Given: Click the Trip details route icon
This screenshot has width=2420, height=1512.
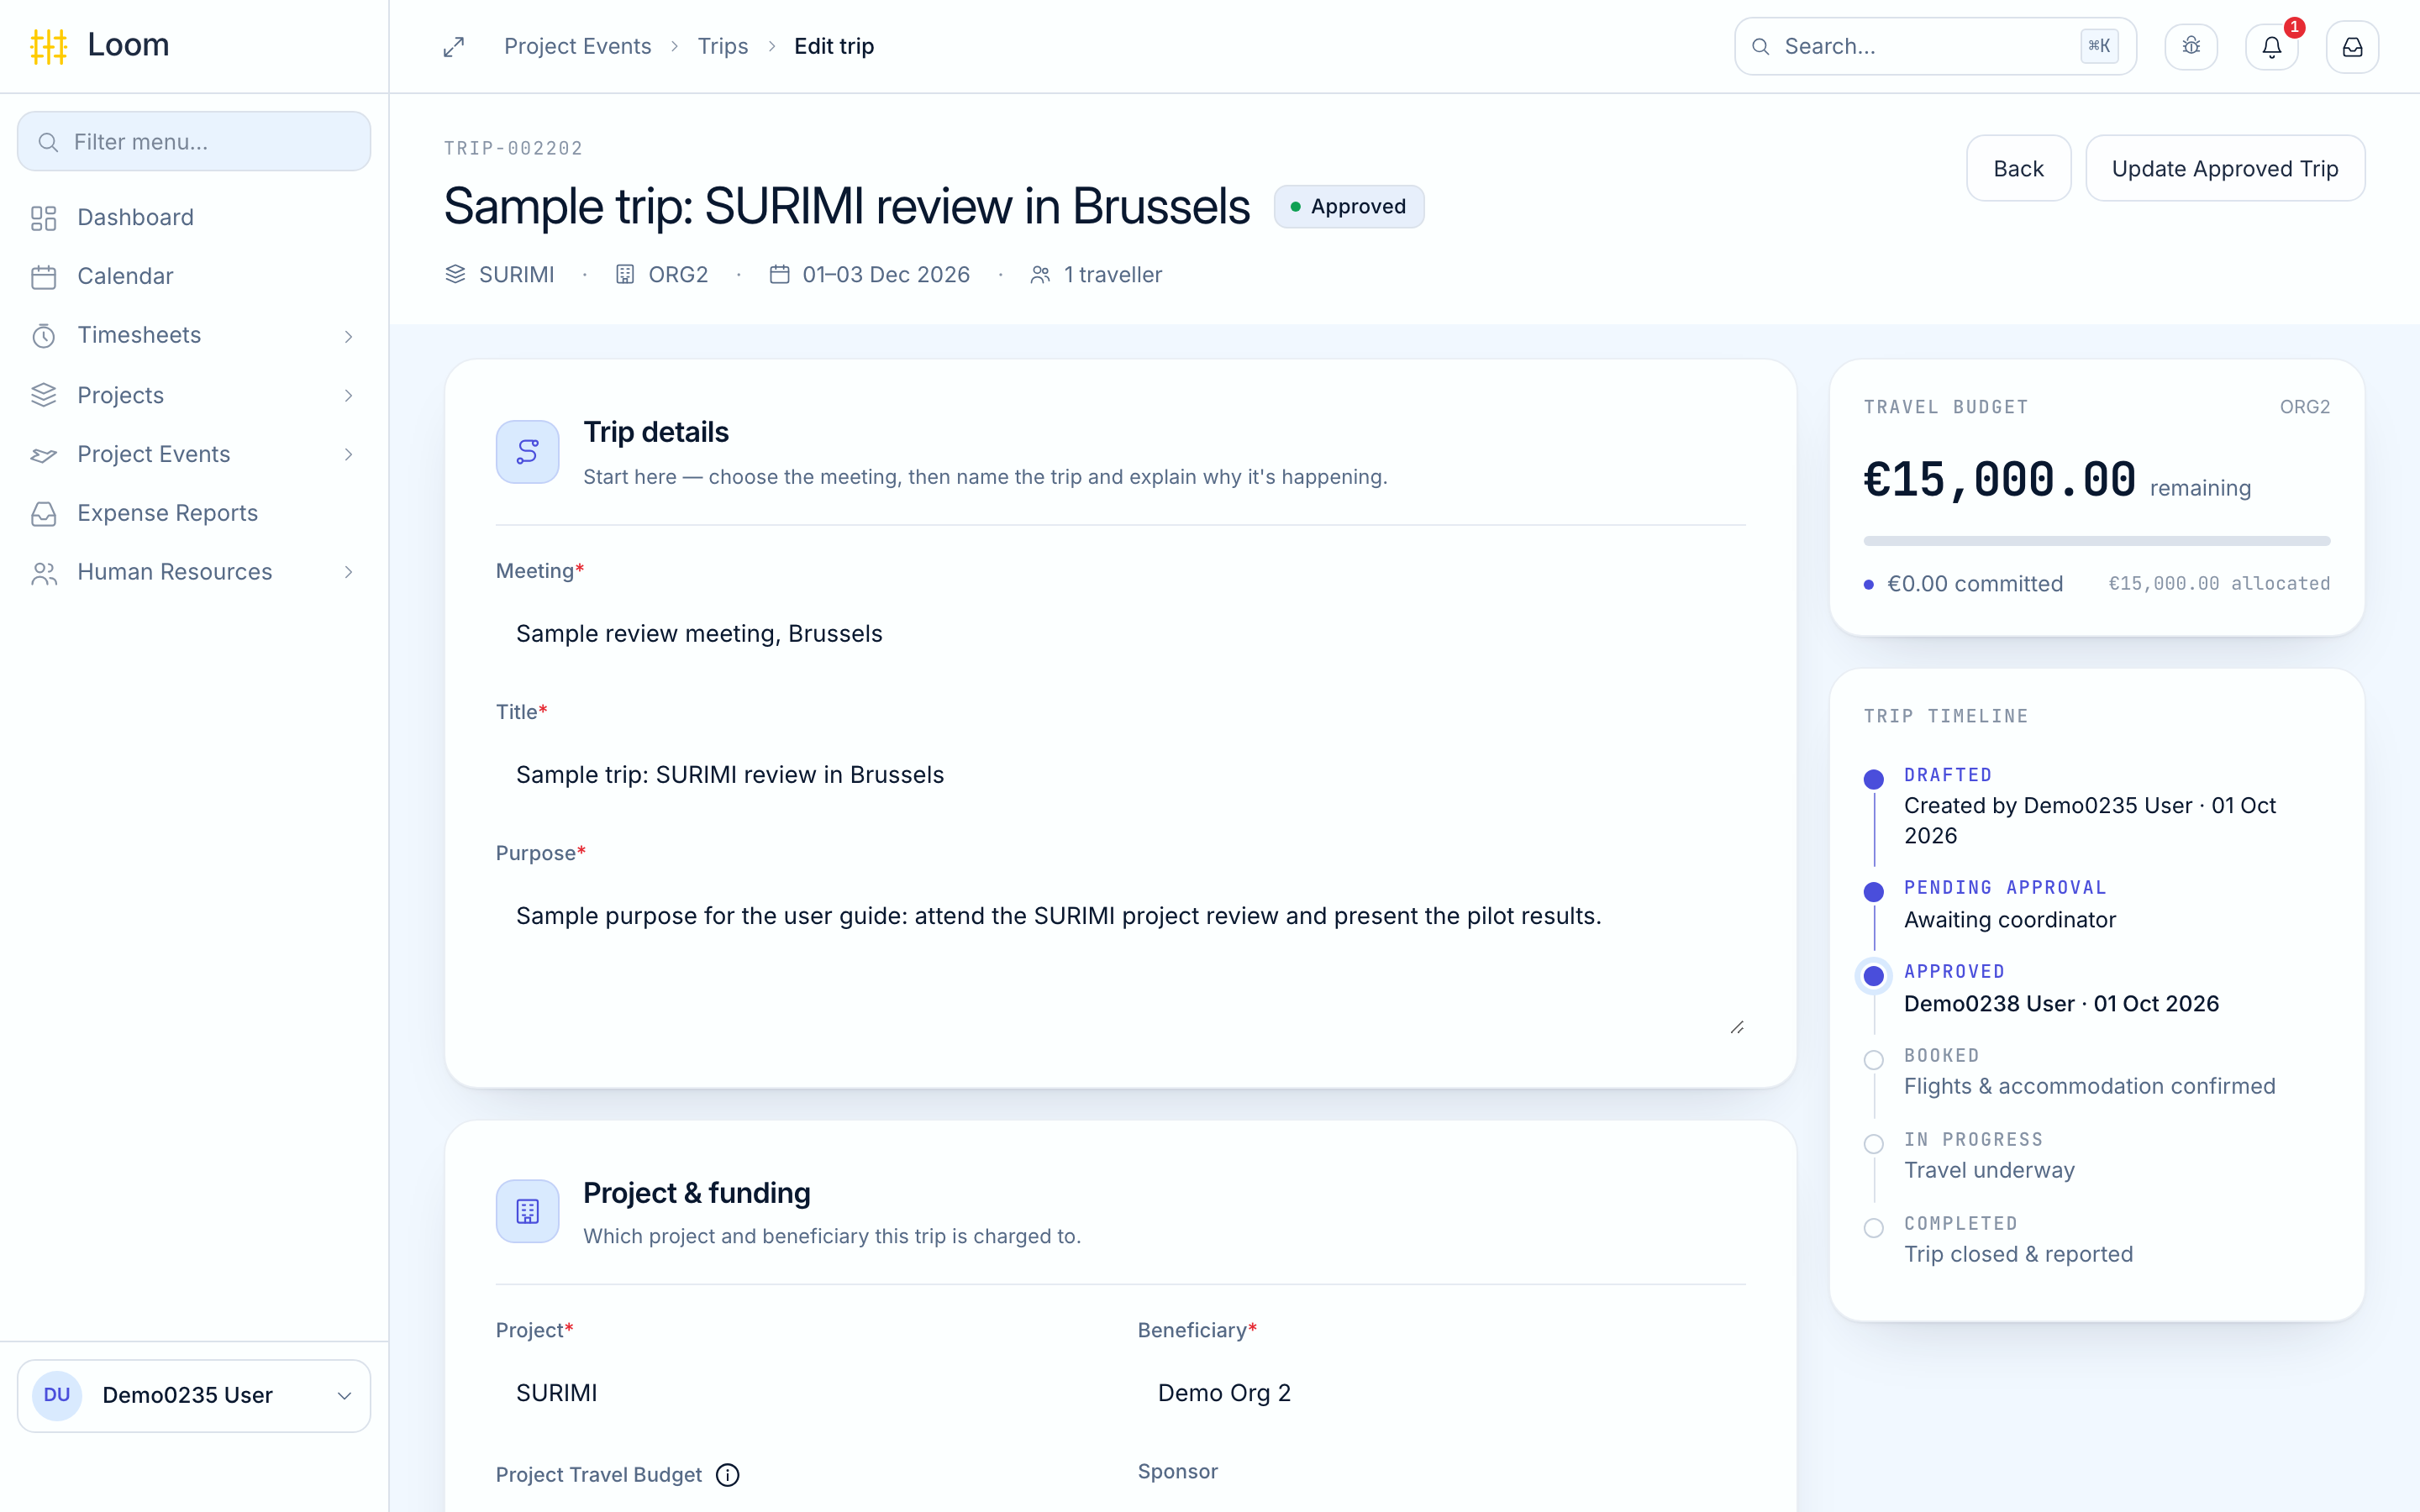Looking at the screenshot, I should coord(528,452).
